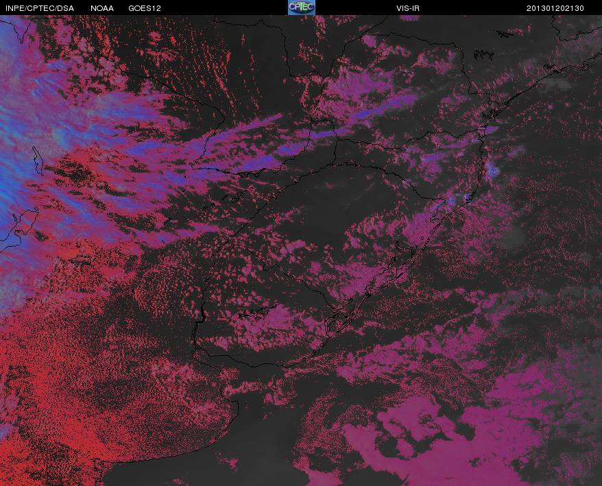This screenshot has height=486, width=602.
Task: Click the small lake outline left of Uruguay
Action: point(81,260)
